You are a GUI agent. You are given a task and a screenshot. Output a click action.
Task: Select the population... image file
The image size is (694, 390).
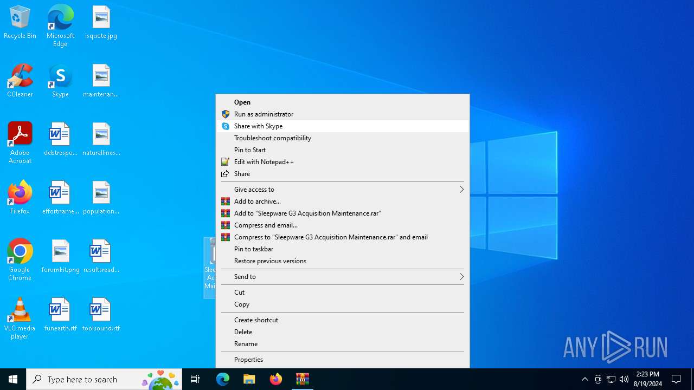point(101,198)
